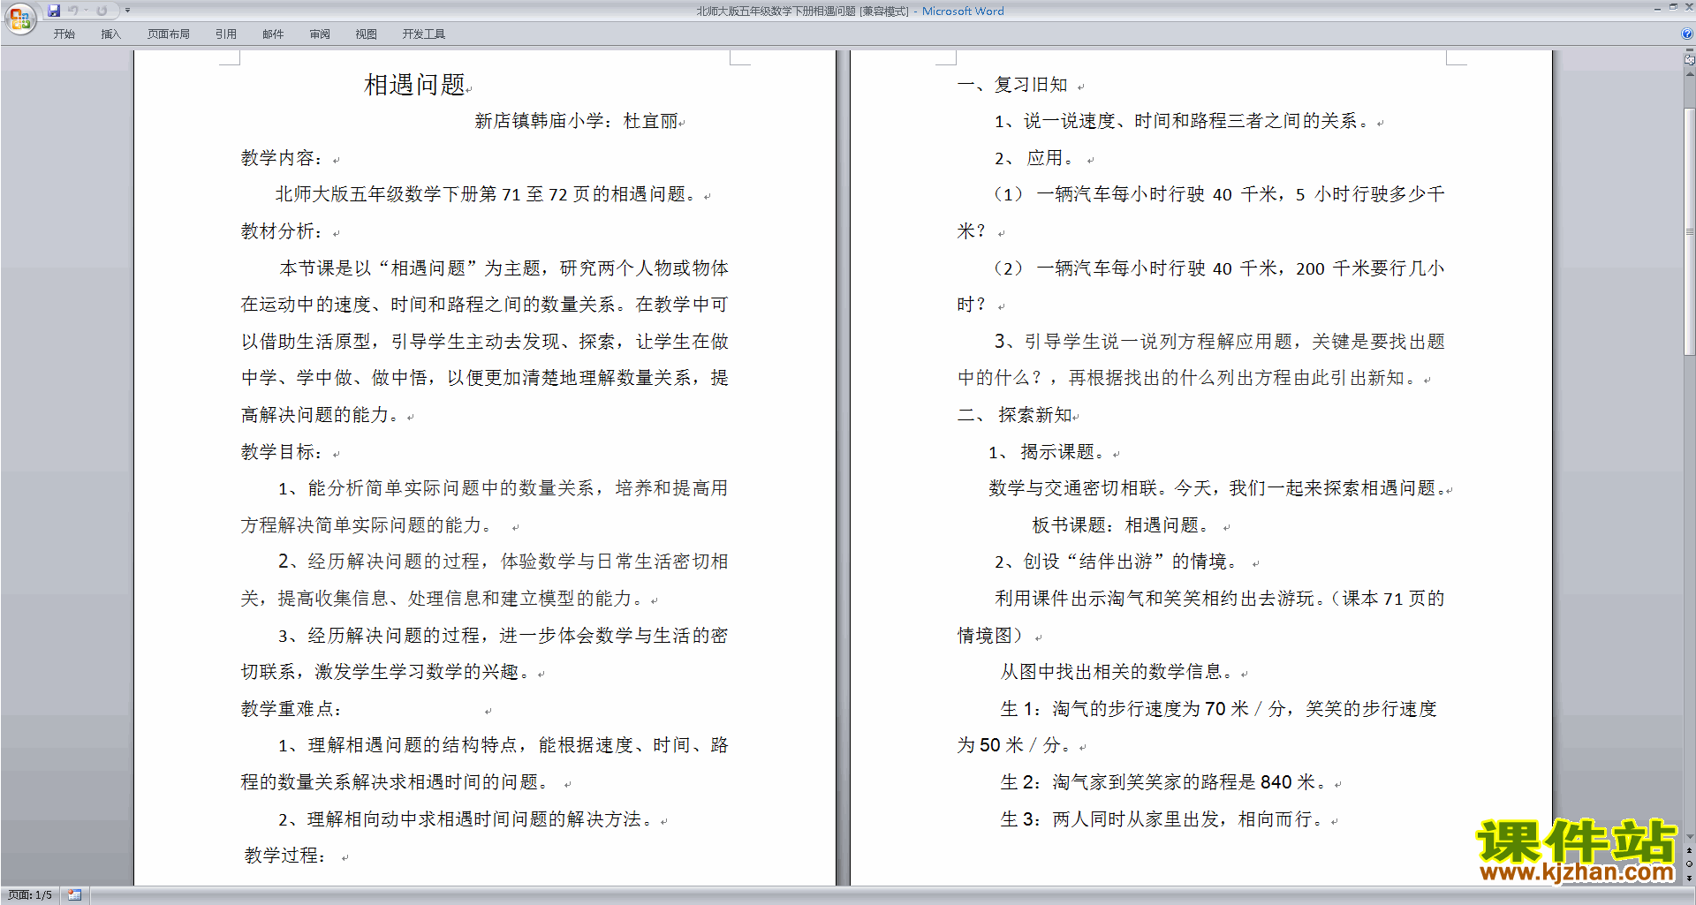Click the vertical scrollbar down arrow
The height and width of the screenshot is (905, 1696).
pyautogui.click(x=1689, y=837)
